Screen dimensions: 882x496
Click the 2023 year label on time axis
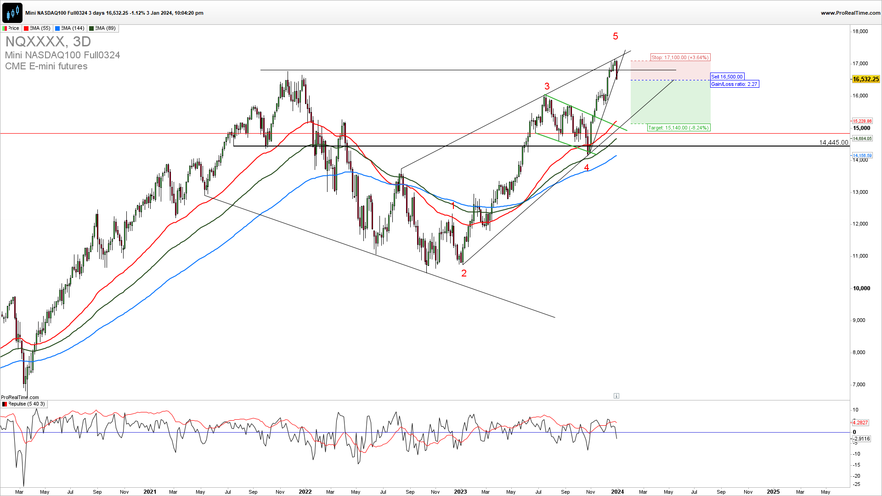pos(460,492)
